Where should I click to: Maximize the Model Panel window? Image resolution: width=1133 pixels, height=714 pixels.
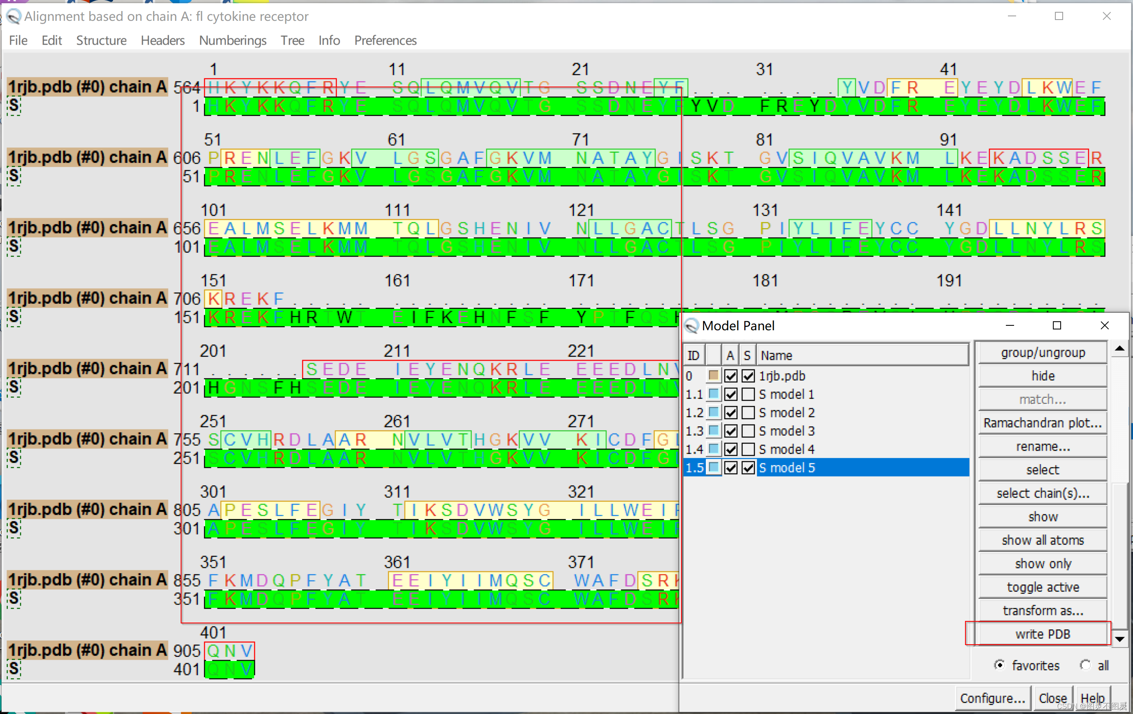(x=1057, y=325)
